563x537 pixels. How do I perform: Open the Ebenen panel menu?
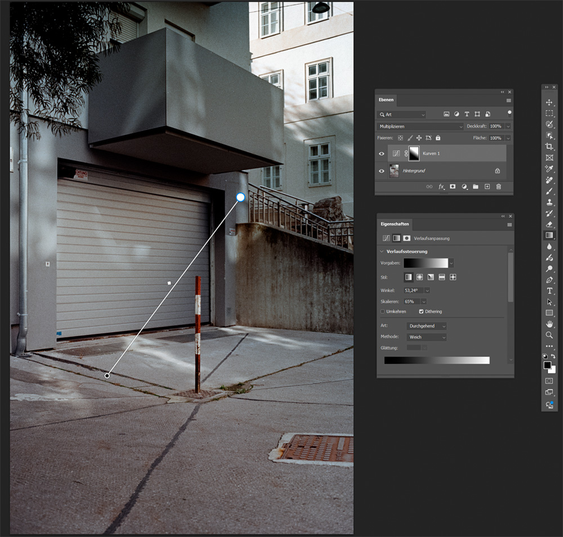(x=508, y=101)
